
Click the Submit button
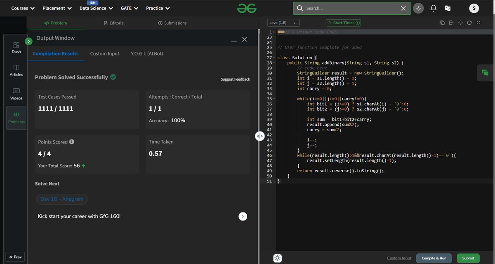(468, 258)
